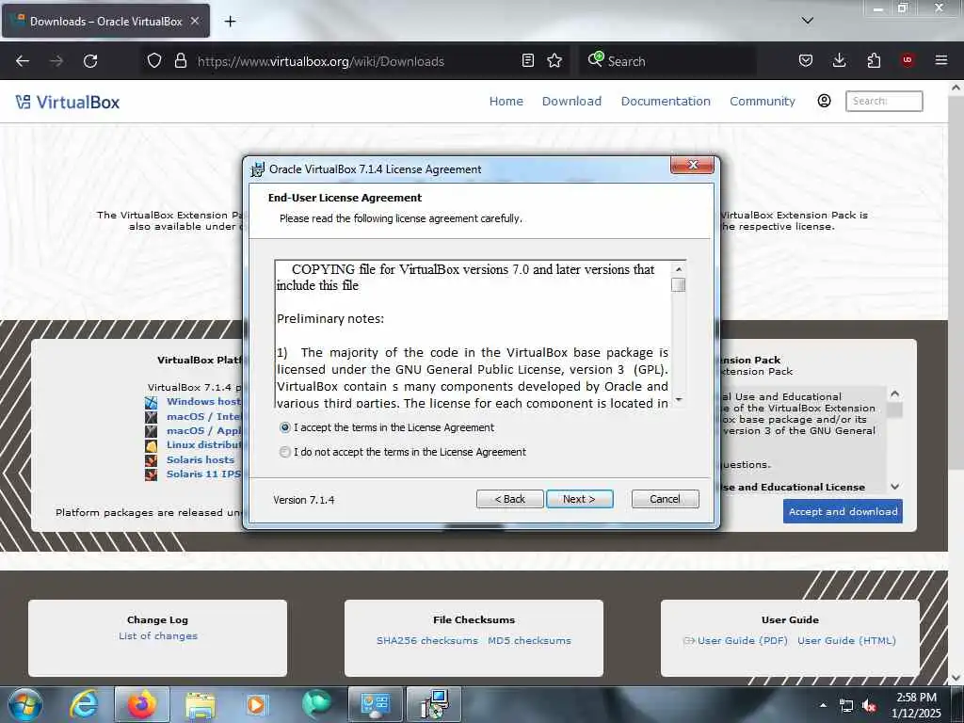Viewport: 964px width, 723px height.
Task: Click the tracking protection shield icon
Action: [154, 61]
